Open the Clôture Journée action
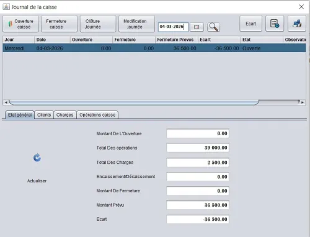Image resolution: width=310 pixels, height=237 pixels. coord(98,24)
